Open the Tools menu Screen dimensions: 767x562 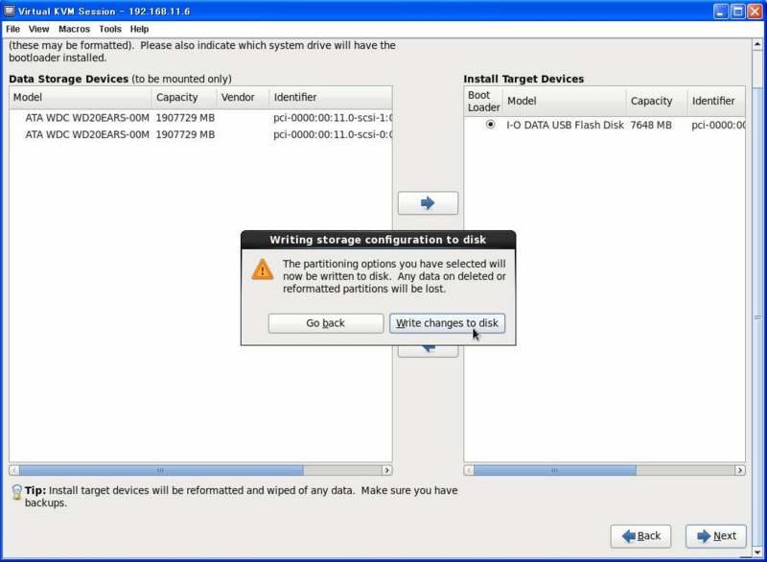click(109, 29)
